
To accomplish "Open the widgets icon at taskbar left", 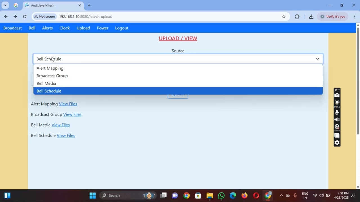I will click(x=7, y=196).
